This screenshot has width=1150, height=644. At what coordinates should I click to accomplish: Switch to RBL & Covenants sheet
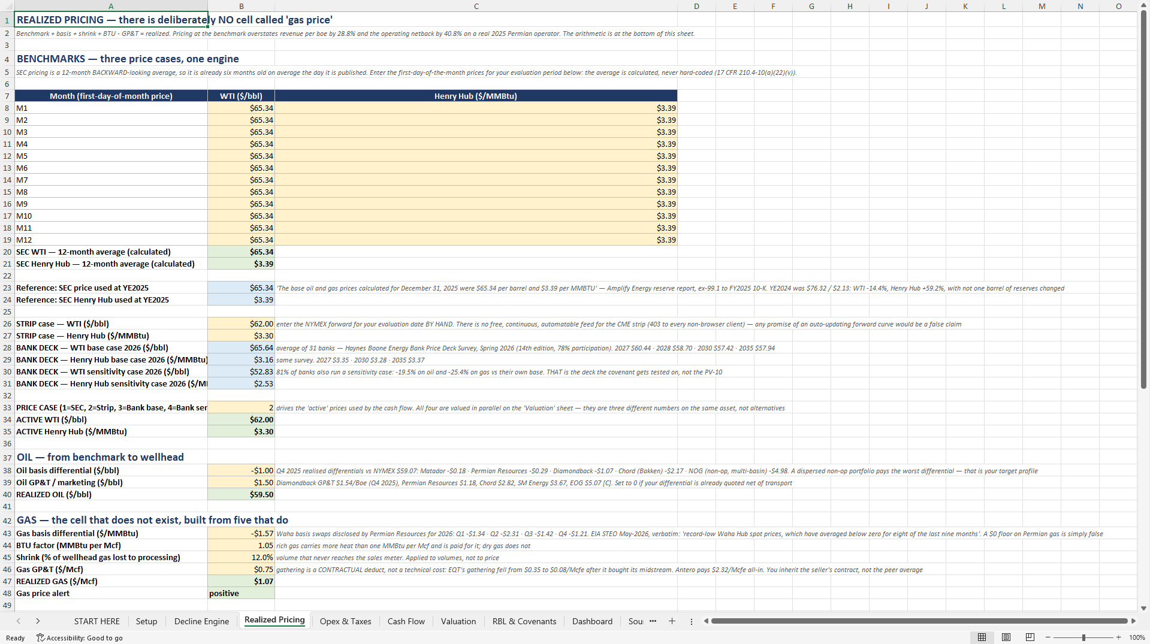(x=524, y=621)
